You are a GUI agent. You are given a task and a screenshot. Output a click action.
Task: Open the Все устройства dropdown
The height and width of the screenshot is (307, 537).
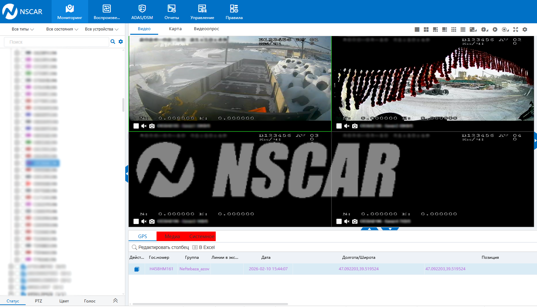(x=102, y=29)
